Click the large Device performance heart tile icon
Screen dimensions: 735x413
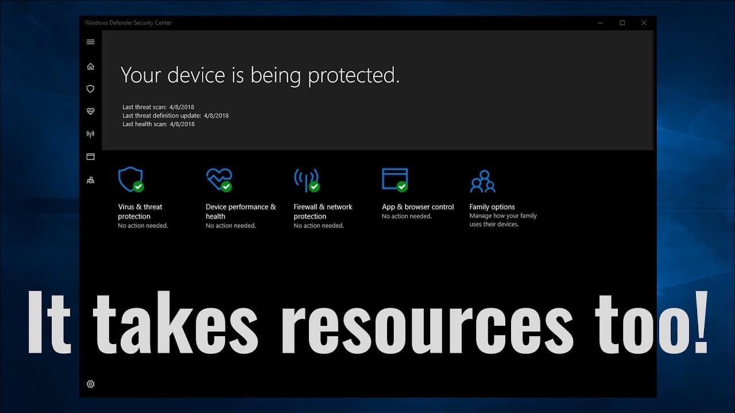pyautogui.click(x=219, y=180)
